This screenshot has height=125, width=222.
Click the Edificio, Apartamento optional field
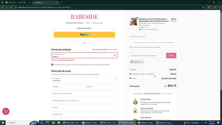[x=84, y=100]
